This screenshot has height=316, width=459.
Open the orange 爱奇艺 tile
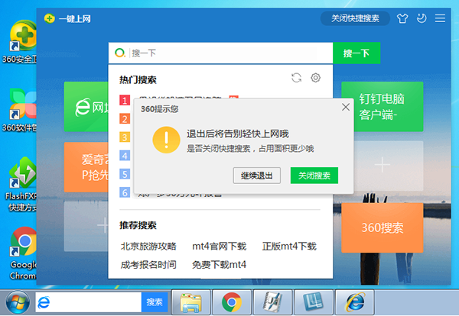(86, 167)
